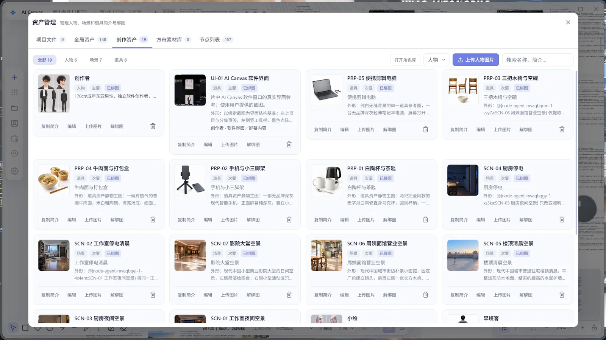Open the 人物 type dropdown
606x340 pixels.
[436, 60]
